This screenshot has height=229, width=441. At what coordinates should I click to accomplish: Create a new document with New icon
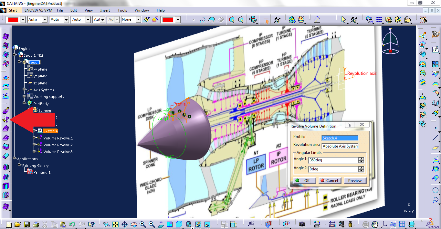(x=9, y=224)
